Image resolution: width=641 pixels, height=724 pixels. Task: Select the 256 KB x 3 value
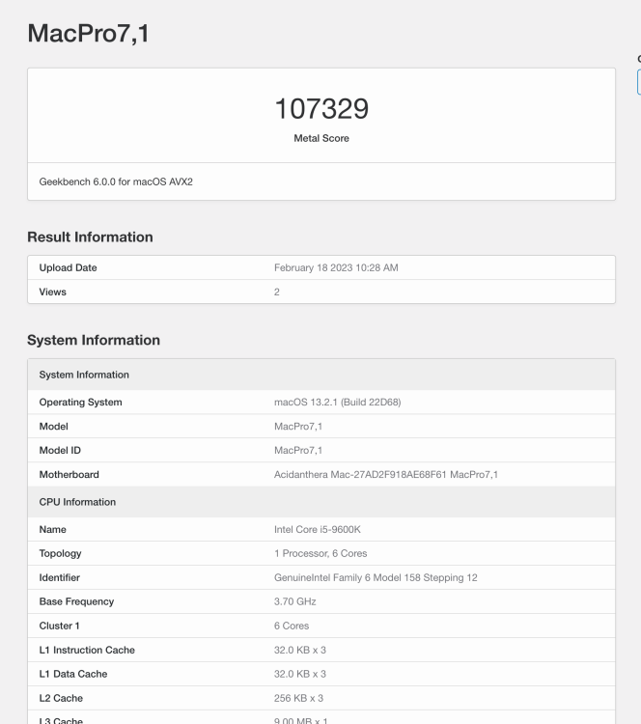pyautogui.click(x=299, y=698)
